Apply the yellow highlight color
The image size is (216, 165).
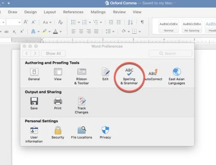pyautogui.click(x=44, y=31)
